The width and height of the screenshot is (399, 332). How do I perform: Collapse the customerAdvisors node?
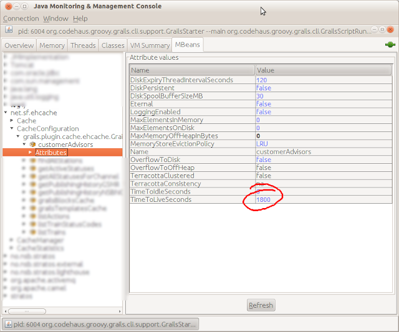coord(24,144)
